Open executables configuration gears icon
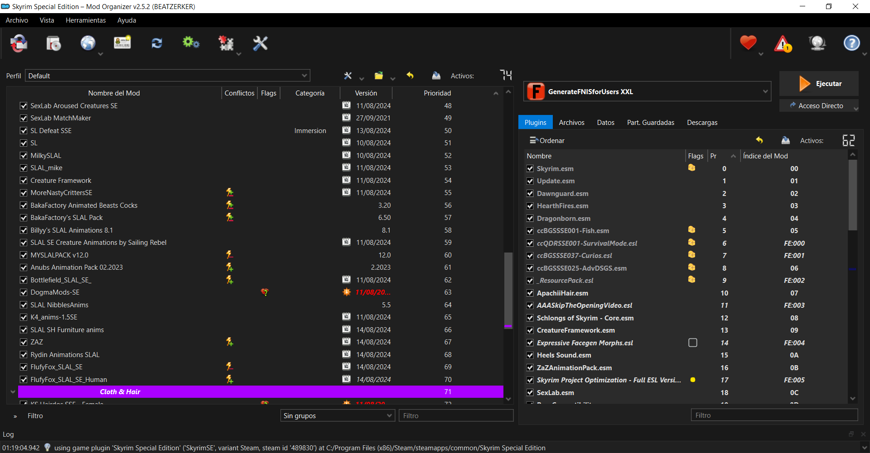The image size is (870, 453). pos(191,43)
